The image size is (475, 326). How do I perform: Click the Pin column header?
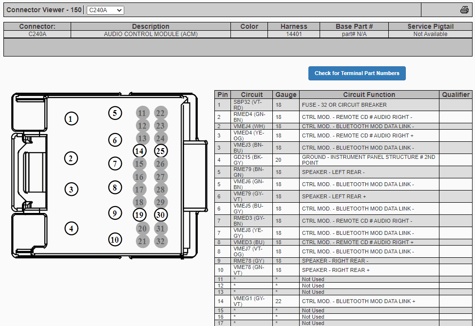(223, 95)
